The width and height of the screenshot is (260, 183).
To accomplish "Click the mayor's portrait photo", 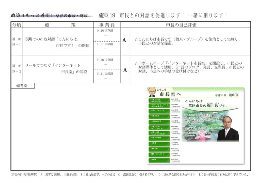I will [228, 129].
